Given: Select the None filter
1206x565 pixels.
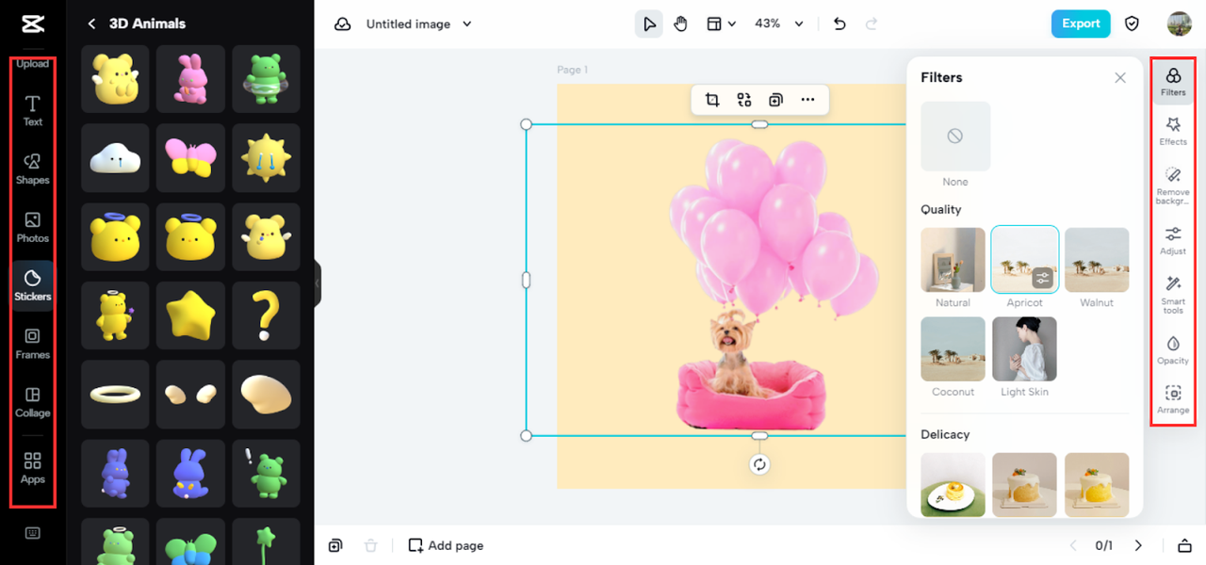Looking at the screenshot, I should pos(955,137).
